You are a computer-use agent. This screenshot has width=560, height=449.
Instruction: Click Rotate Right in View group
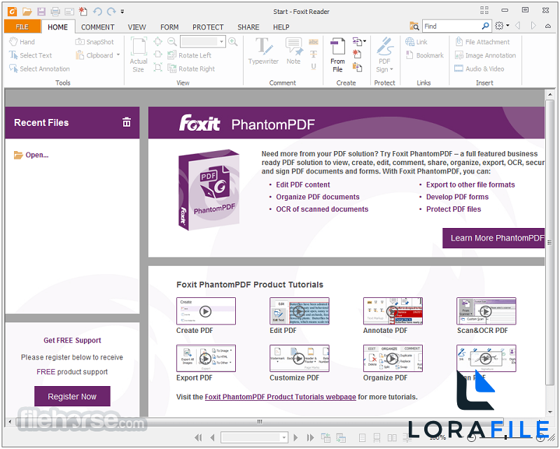(x=191, y=69)
